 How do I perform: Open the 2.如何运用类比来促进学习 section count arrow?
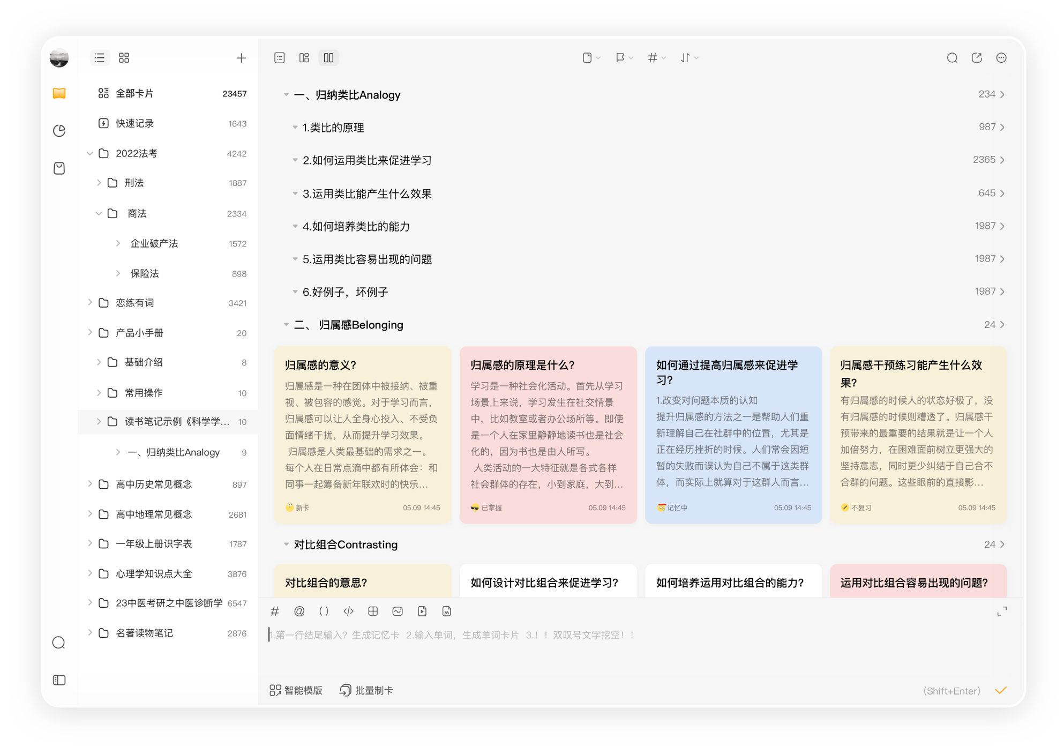coord(1002,160)
